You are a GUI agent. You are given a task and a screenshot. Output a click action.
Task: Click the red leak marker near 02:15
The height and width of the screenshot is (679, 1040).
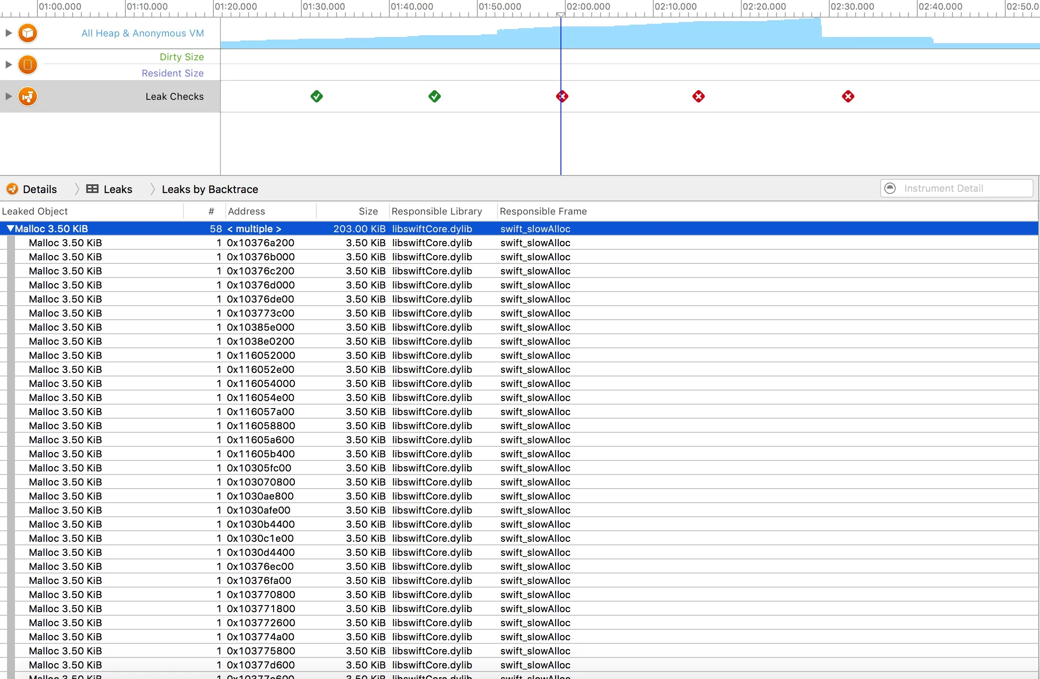tap(699, 96)
